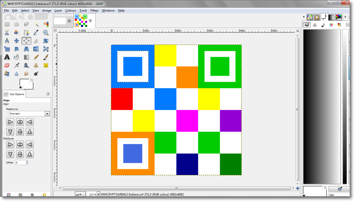Select the Blend gradient tool

point(26,57)
